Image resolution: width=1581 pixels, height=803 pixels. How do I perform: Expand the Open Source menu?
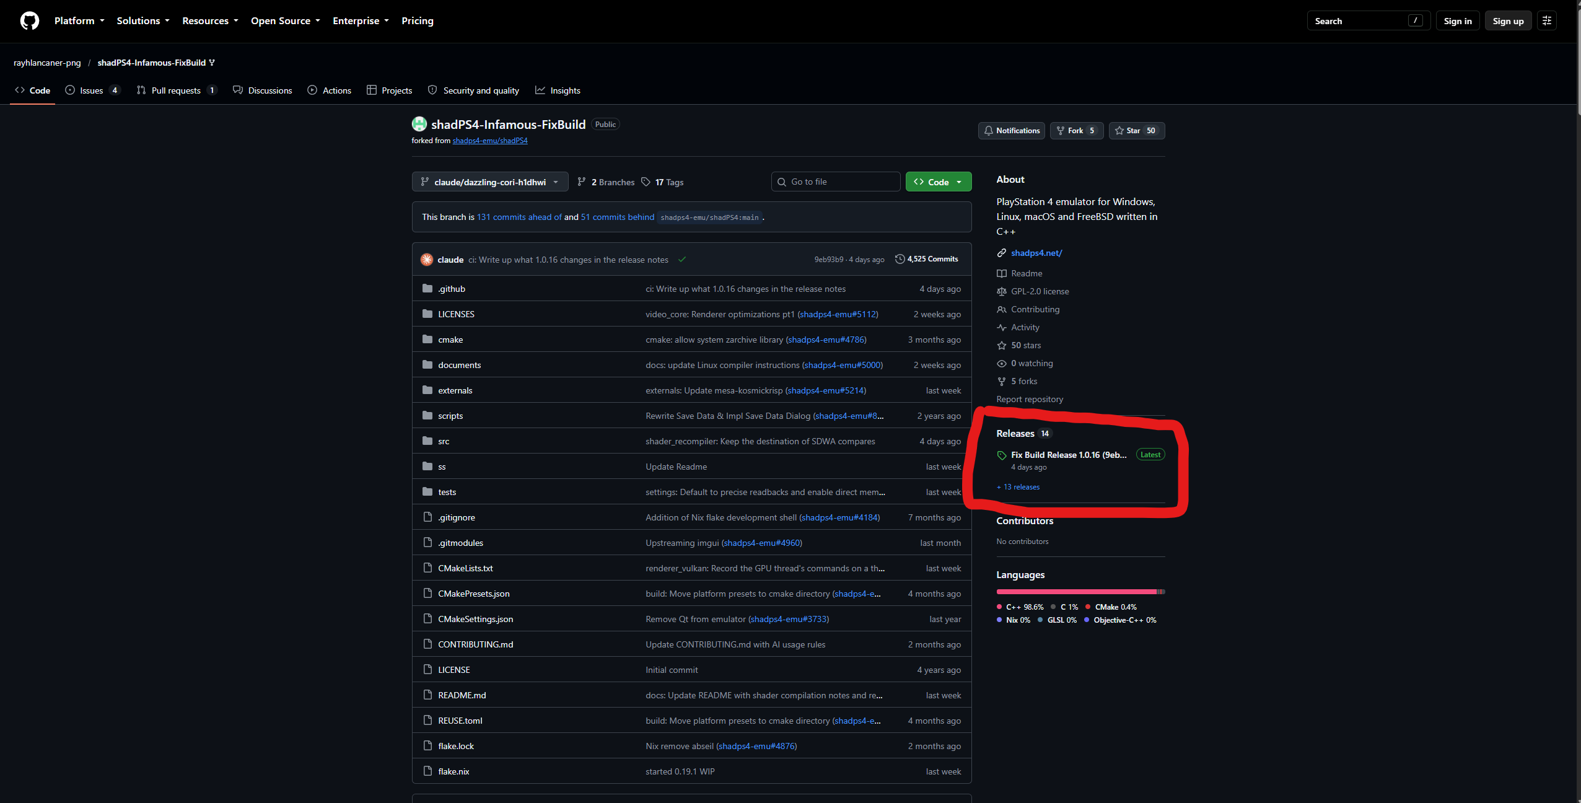click(x=286, y=21)
